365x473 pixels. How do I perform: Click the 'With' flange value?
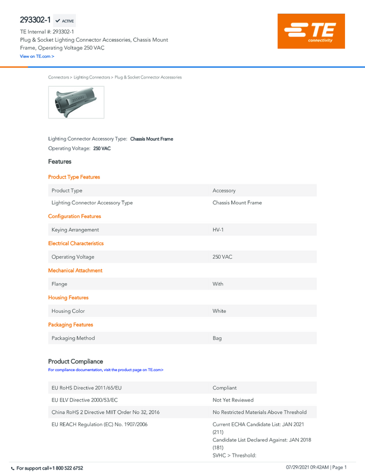click(218, 284)
